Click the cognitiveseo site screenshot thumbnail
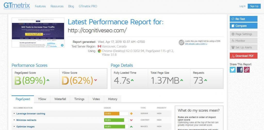Viewport: 264px width, 130px height. (x=38, y=32)
